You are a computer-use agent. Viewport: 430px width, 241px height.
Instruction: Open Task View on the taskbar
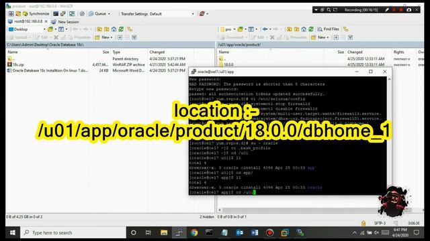(148, 232)
